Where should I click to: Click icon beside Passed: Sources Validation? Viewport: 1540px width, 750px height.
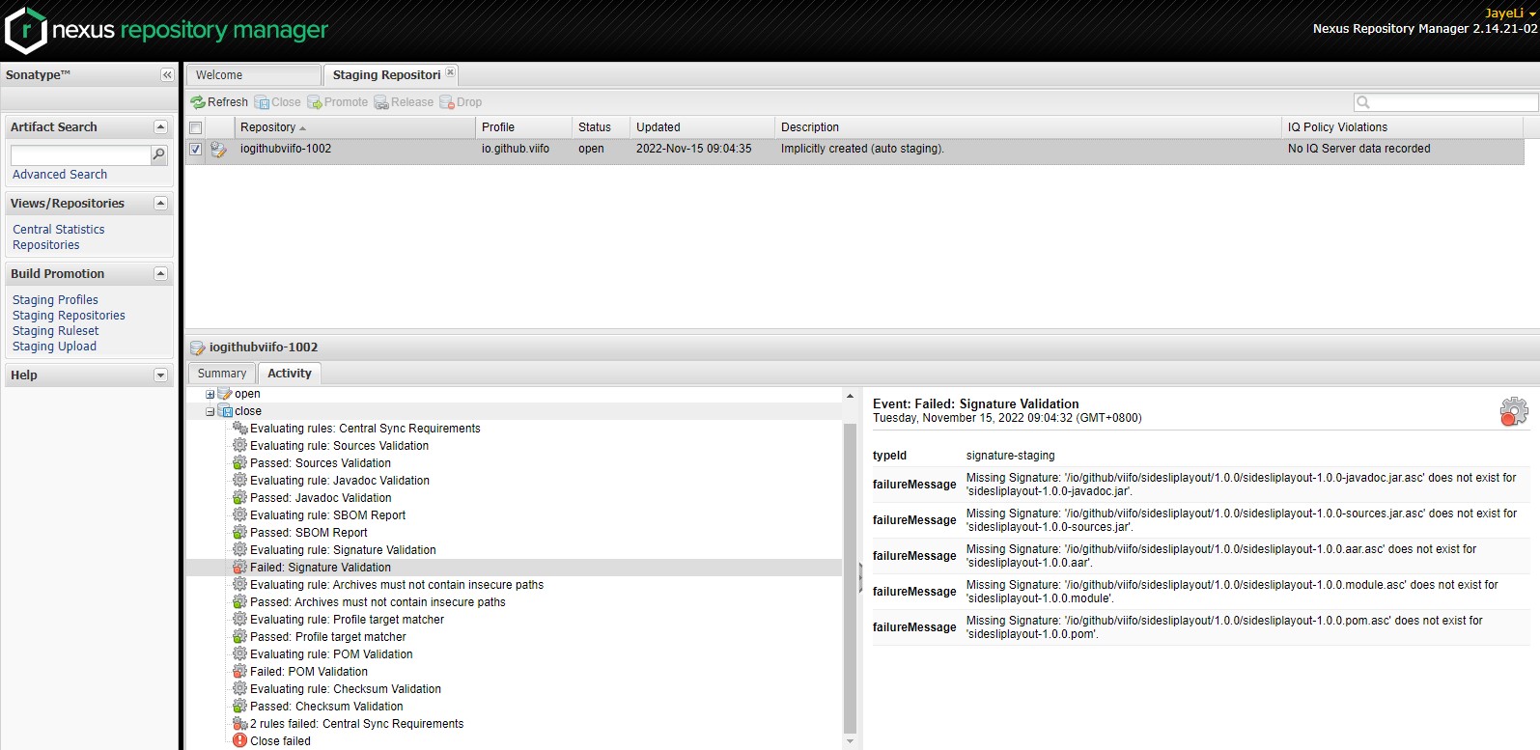click(239, 463)
